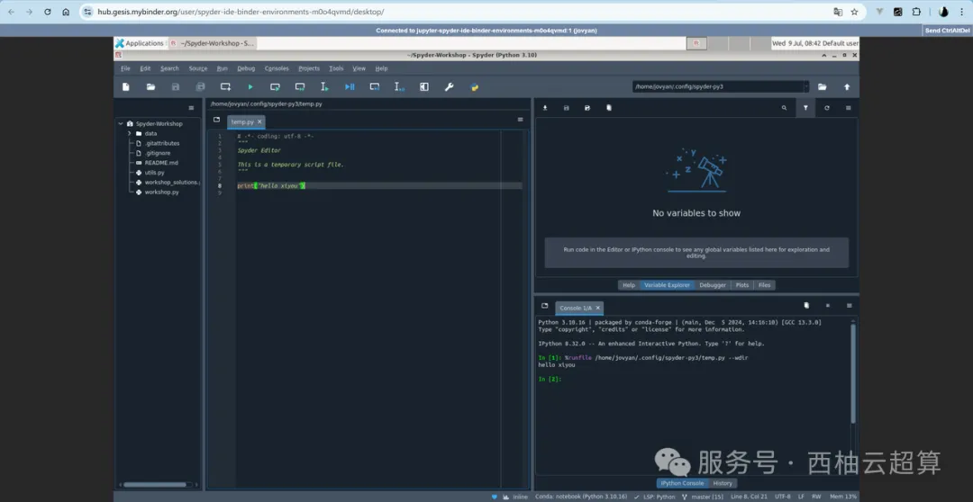Open the View menu
The image size is (973, 502).
(359, 68)
